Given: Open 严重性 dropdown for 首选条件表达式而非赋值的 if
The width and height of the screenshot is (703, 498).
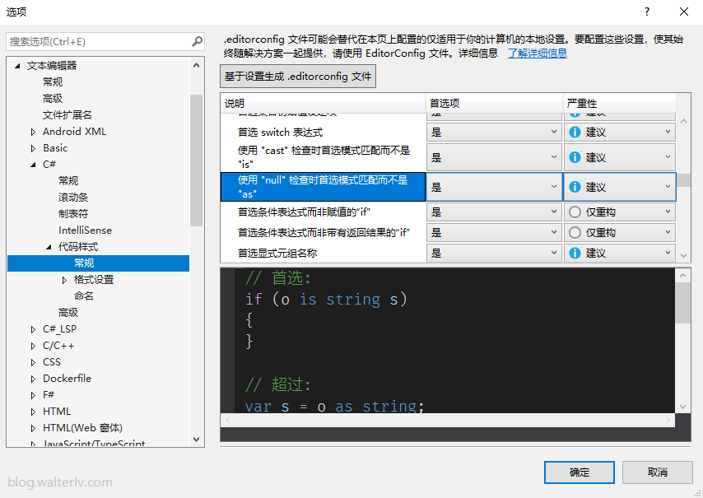Looking at the screenshot, I should 620,212.
